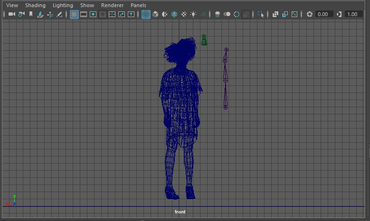Toggle the Resolution Gate overlay
This screenshot has height=221, width=370.
[x=93, y=14]
